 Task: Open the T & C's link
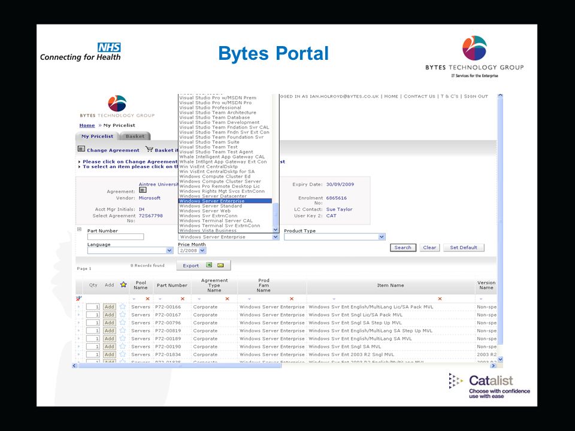point(449,96)
